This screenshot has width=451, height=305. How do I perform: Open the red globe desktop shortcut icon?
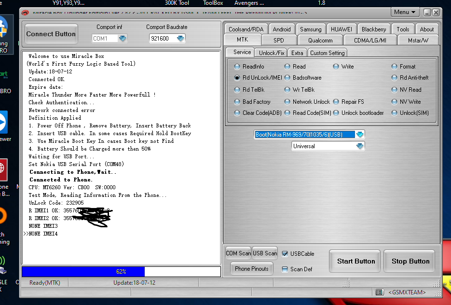pyautogui.click(x=3, y=170)
